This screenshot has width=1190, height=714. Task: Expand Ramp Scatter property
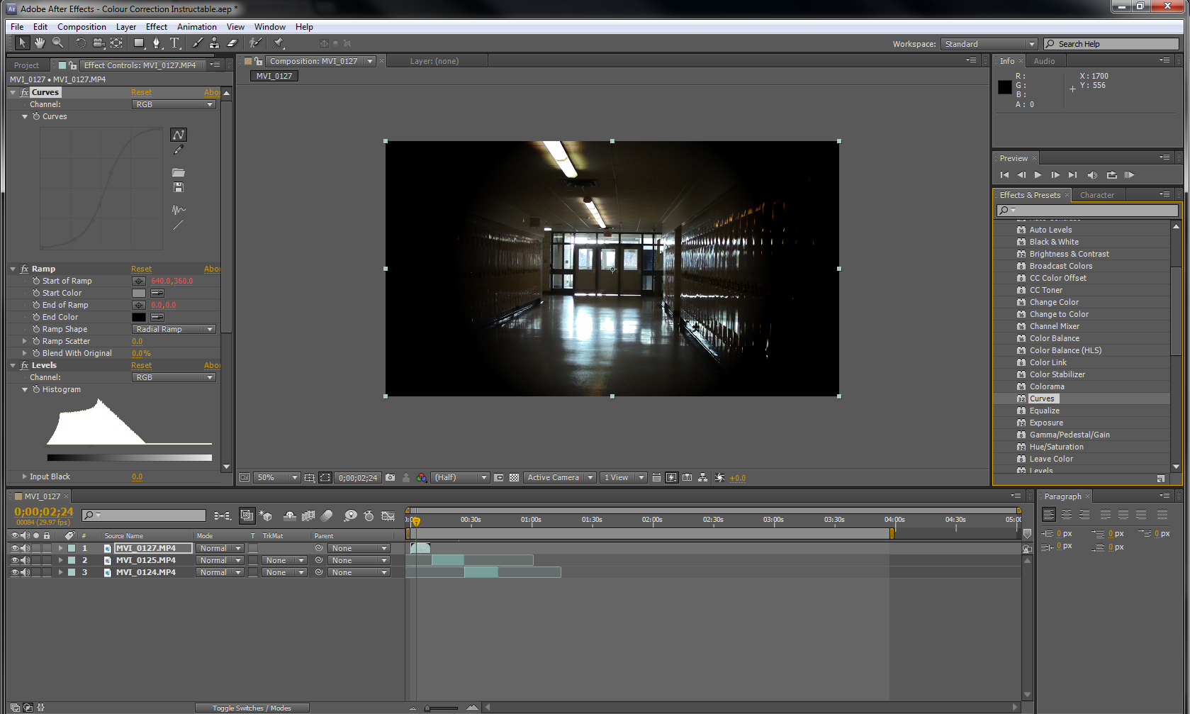pos(25,341)
